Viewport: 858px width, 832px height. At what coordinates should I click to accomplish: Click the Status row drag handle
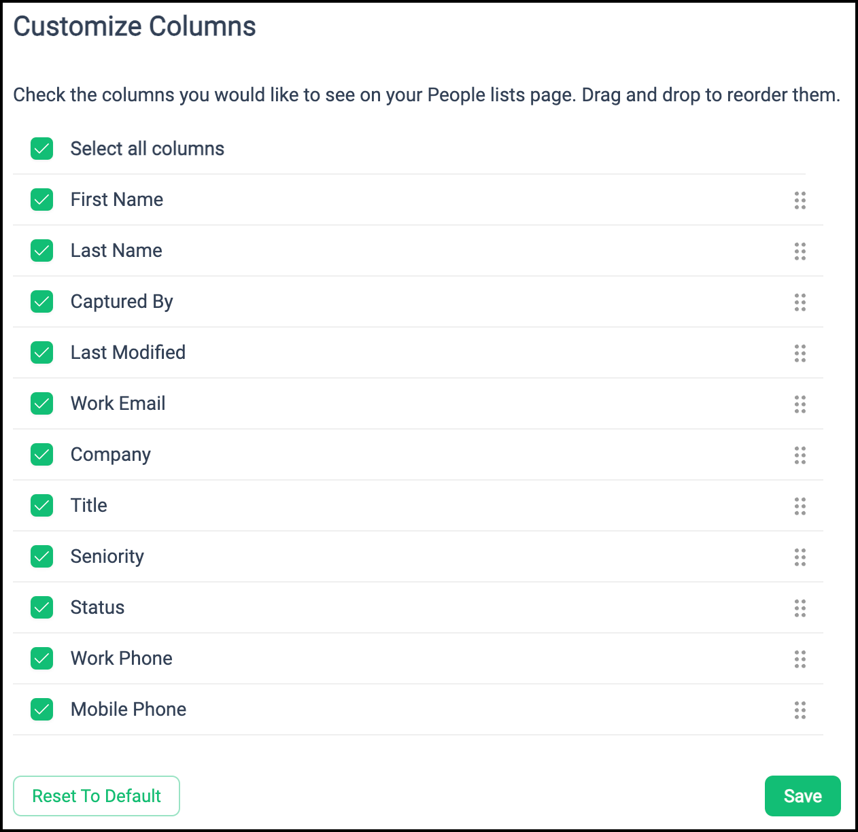(800, 608)
